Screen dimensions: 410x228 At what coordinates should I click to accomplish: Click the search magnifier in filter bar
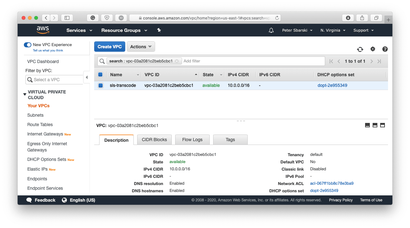click(x=102, y=61)
